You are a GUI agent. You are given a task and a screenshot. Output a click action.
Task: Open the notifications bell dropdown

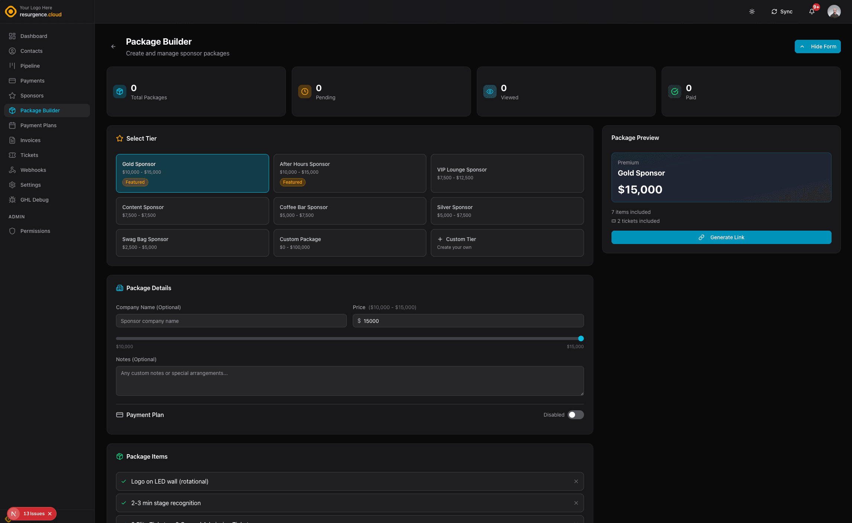[811, 12]
